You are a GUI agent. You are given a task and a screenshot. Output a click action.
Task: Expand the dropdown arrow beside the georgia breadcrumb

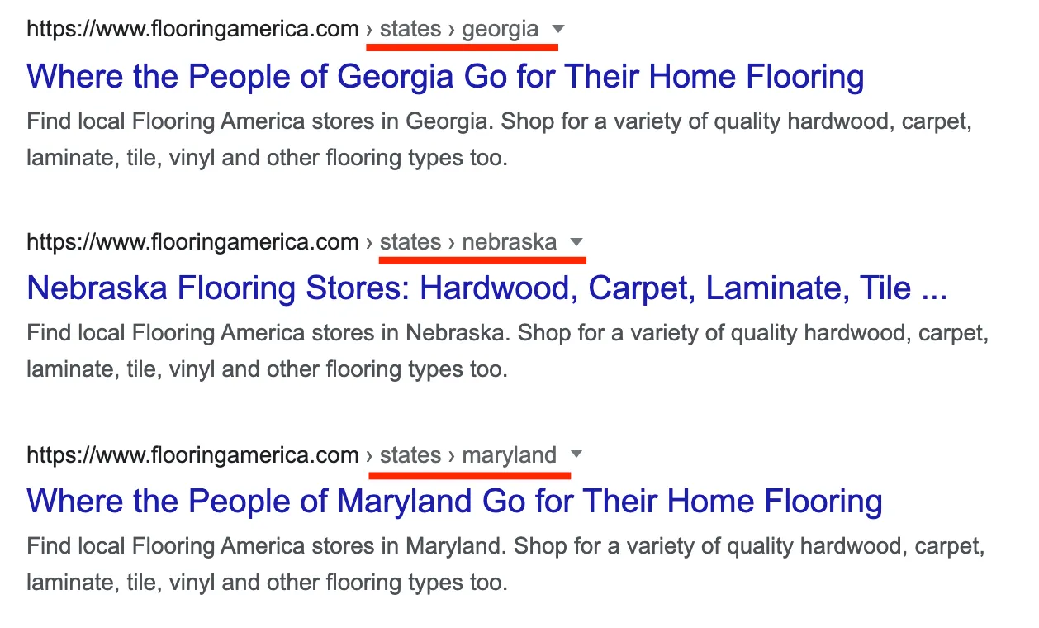pyautogui.click(x=558, y=29)
